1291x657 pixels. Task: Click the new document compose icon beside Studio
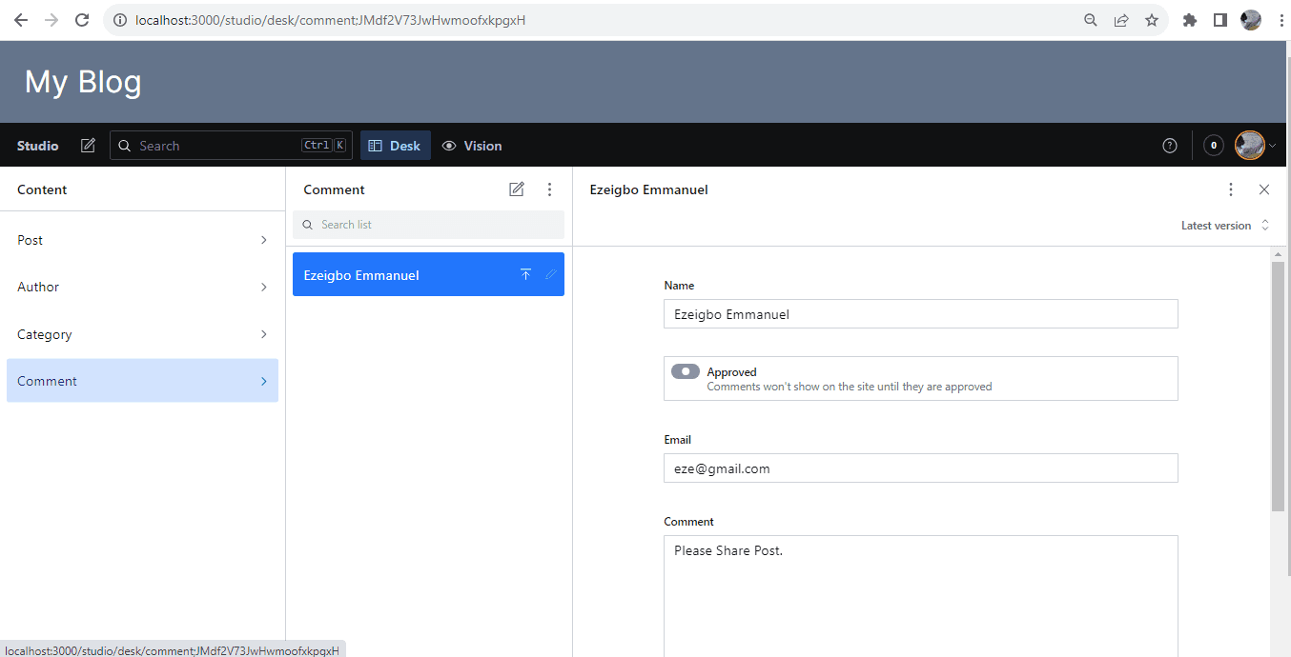88,146
